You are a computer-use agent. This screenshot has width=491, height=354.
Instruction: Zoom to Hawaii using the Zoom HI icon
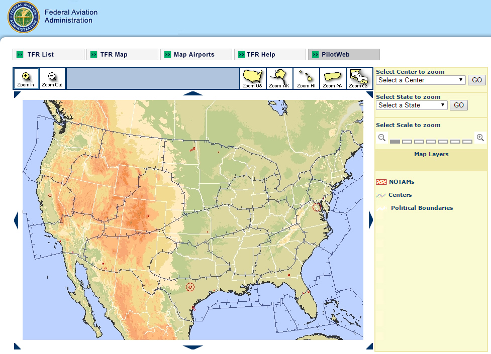point(306,78)
